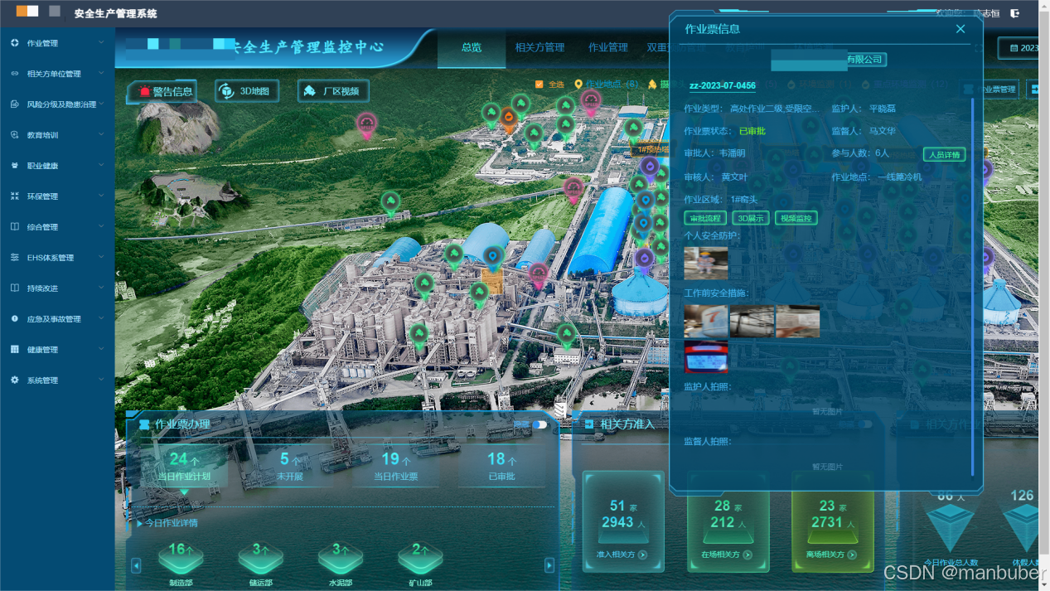Click the 职业健康 sidebar icon
The width and height of the screenshot is (1050, 591).
coord(15,166)
